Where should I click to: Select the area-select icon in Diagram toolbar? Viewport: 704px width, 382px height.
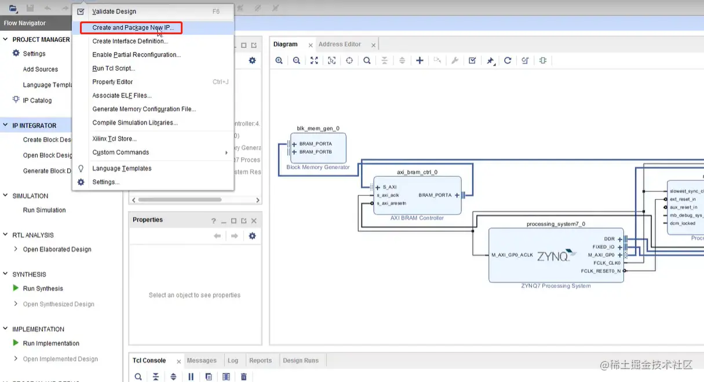pos(331,60)
